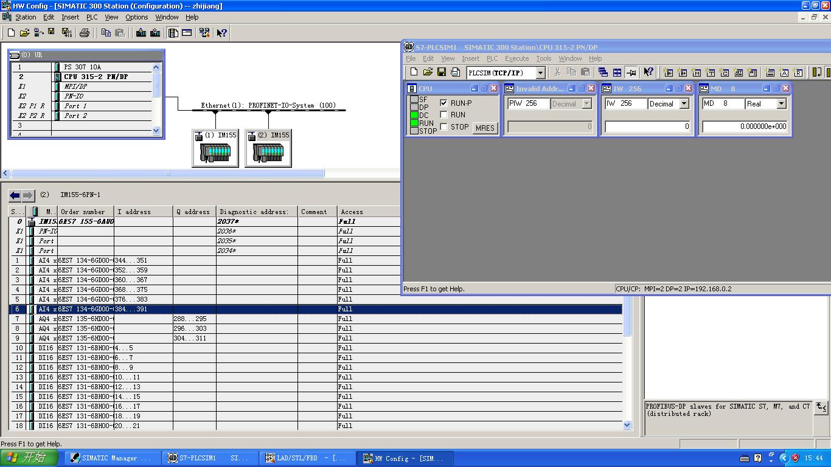Open the Options menu in HW Config
This screenshot has height=467, width=831.
point(137,17)
